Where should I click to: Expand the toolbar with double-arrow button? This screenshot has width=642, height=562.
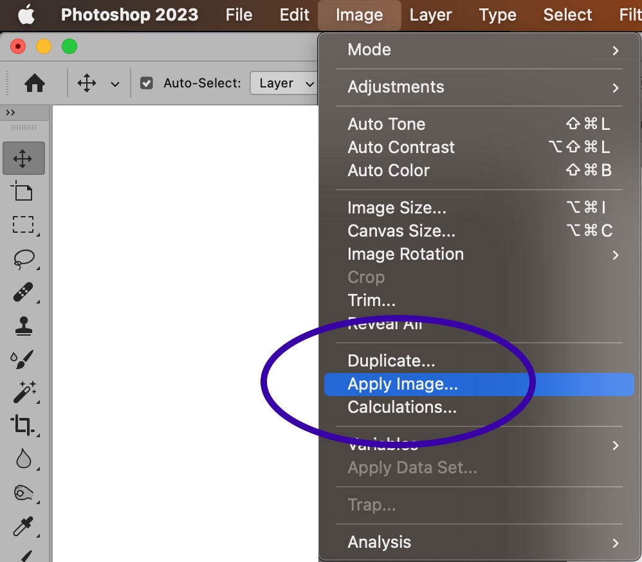click(10, 113)
